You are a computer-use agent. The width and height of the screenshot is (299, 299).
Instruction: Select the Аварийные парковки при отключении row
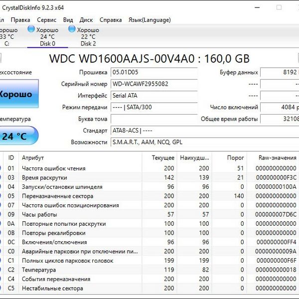coord(149,251)
